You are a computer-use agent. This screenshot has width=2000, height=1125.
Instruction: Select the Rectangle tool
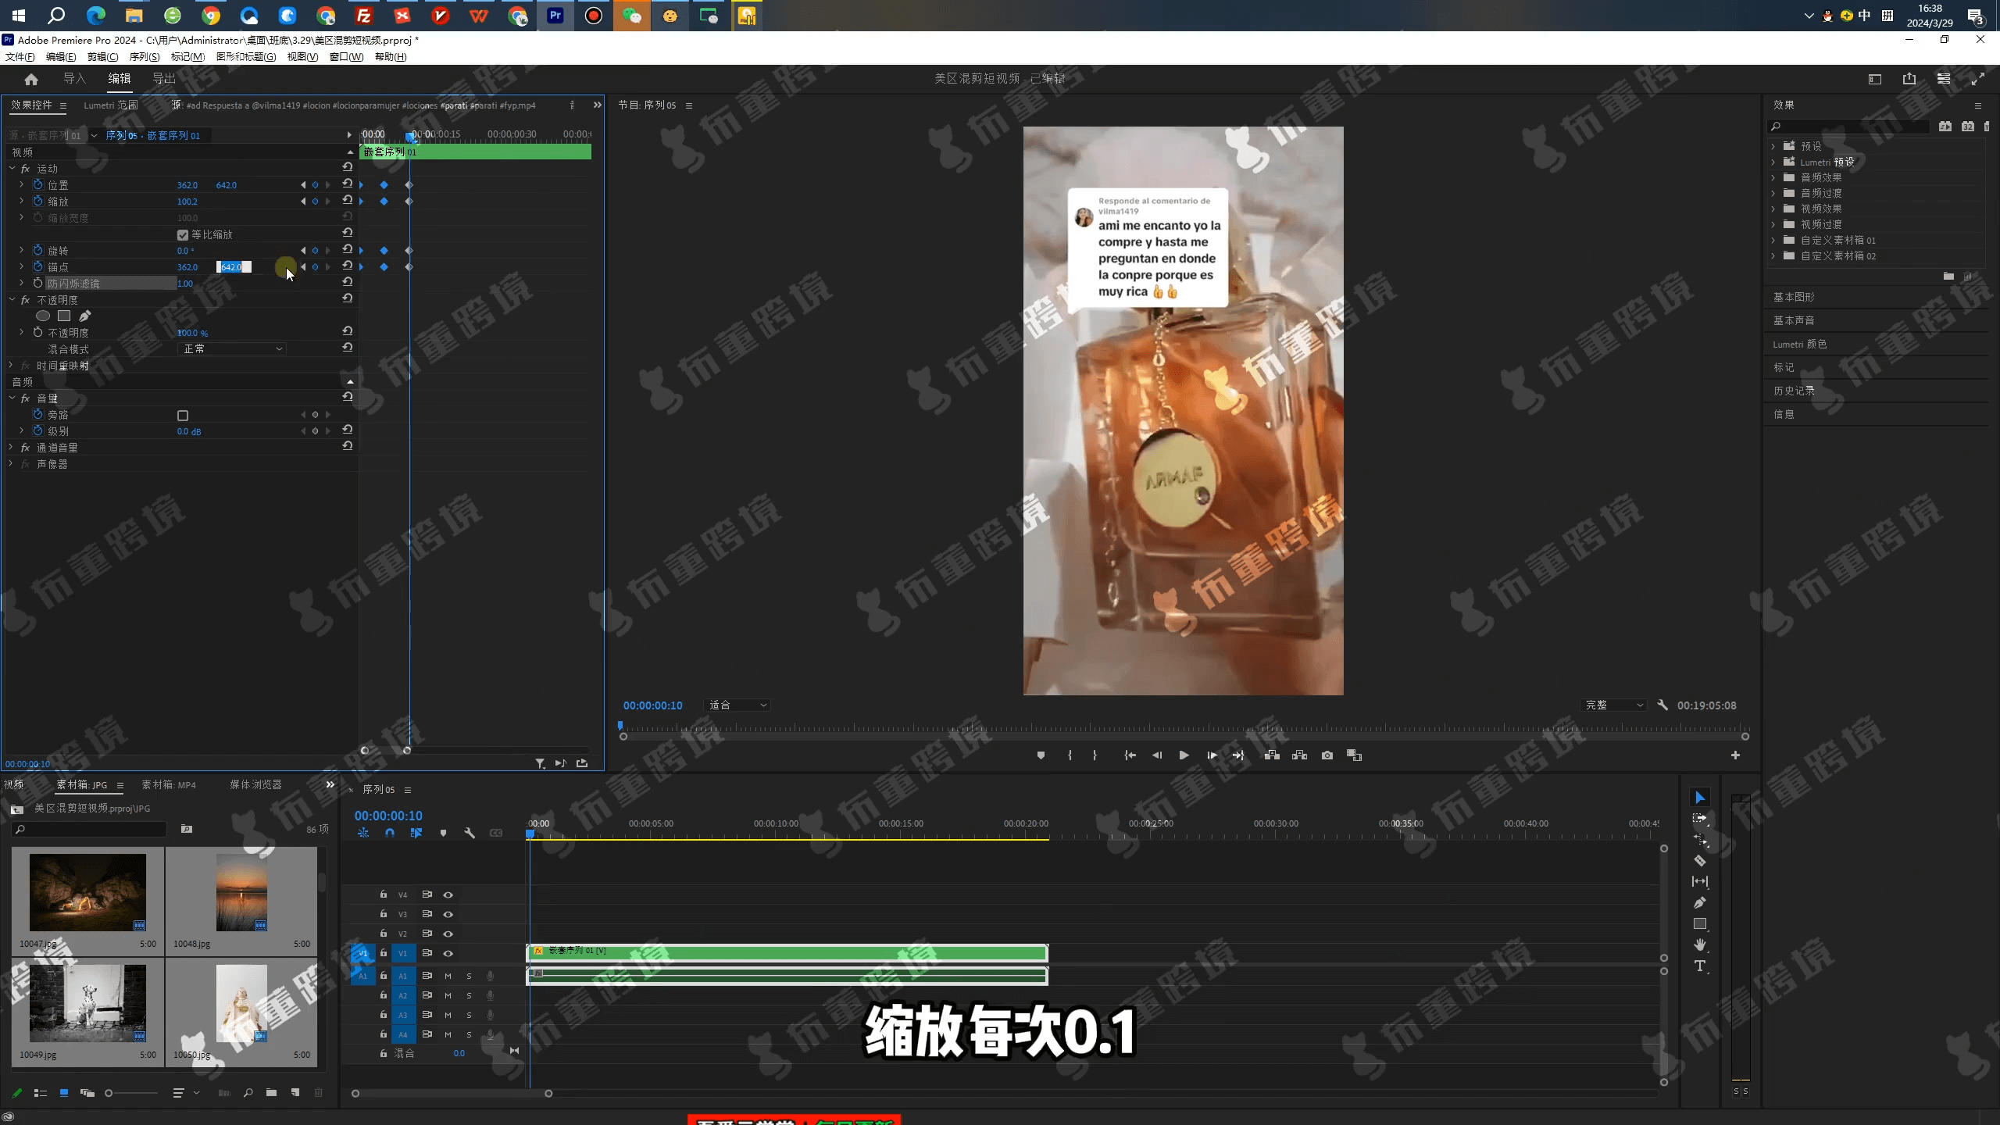click(x=1699, y=923)
